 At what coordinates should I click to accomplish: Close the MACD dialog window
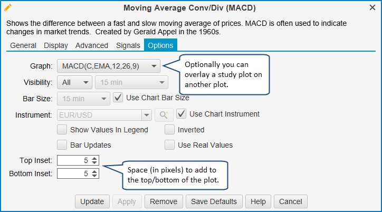373,7
